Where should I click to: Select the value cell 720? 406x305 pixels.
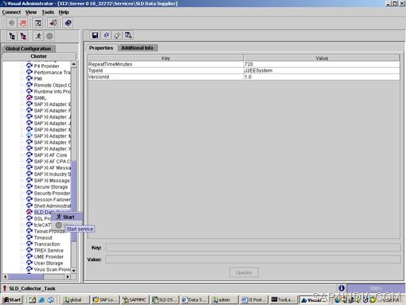pyautogui.click(x=322, y=64)
